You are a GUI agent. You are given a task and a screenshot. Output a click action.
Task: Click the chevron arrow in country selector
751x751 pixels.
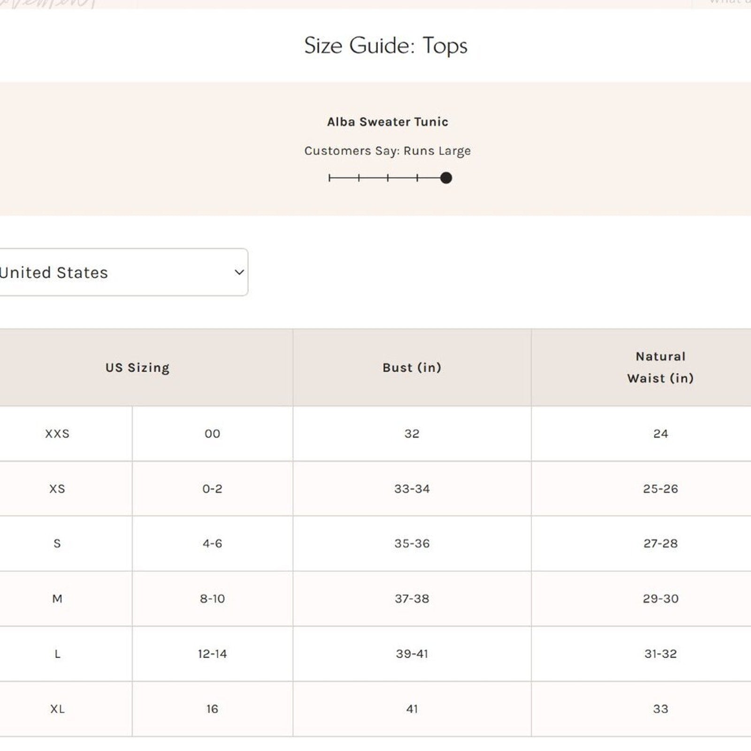pyautogui.click(x=239, y=272)
